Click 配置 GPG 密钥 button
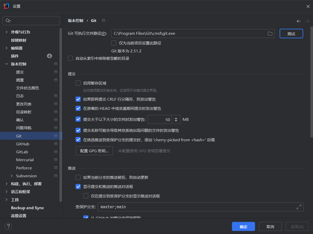This screenshot has height=234, width=313. 94,151
